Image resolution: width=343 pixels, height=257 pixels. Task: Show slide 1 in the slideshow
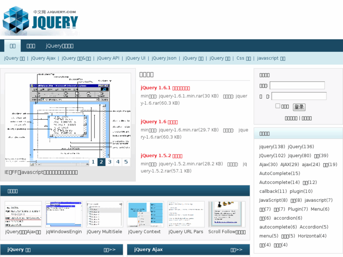tap(93, 162)
